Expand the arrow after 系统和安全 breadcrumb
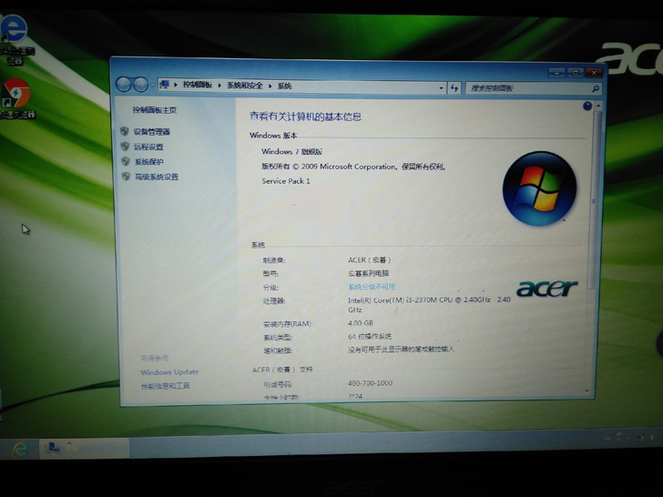The width and height of the screenshot is (663, 497). pos(270,86)
